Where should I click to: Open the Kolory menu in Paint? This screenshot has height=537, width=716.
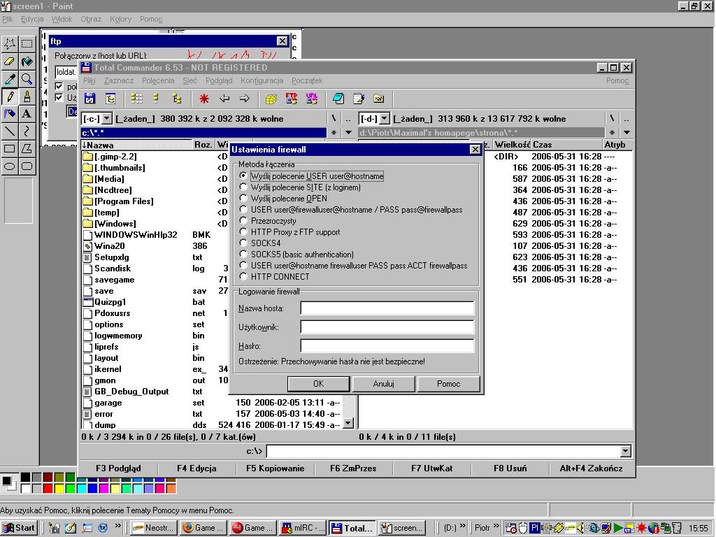coord(120,19)
